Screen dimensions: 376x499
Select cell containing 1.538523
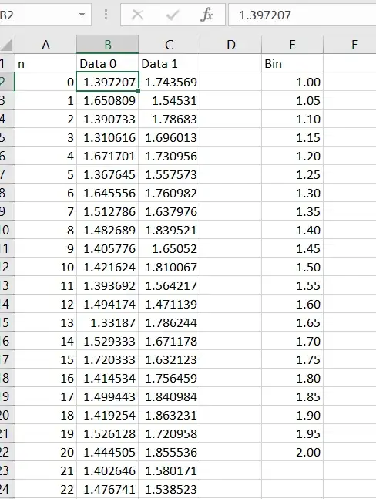click(x=169, y=489)
